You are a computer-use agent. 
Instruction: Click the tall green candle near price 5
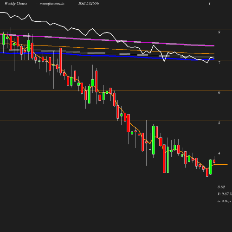point(154,140)
